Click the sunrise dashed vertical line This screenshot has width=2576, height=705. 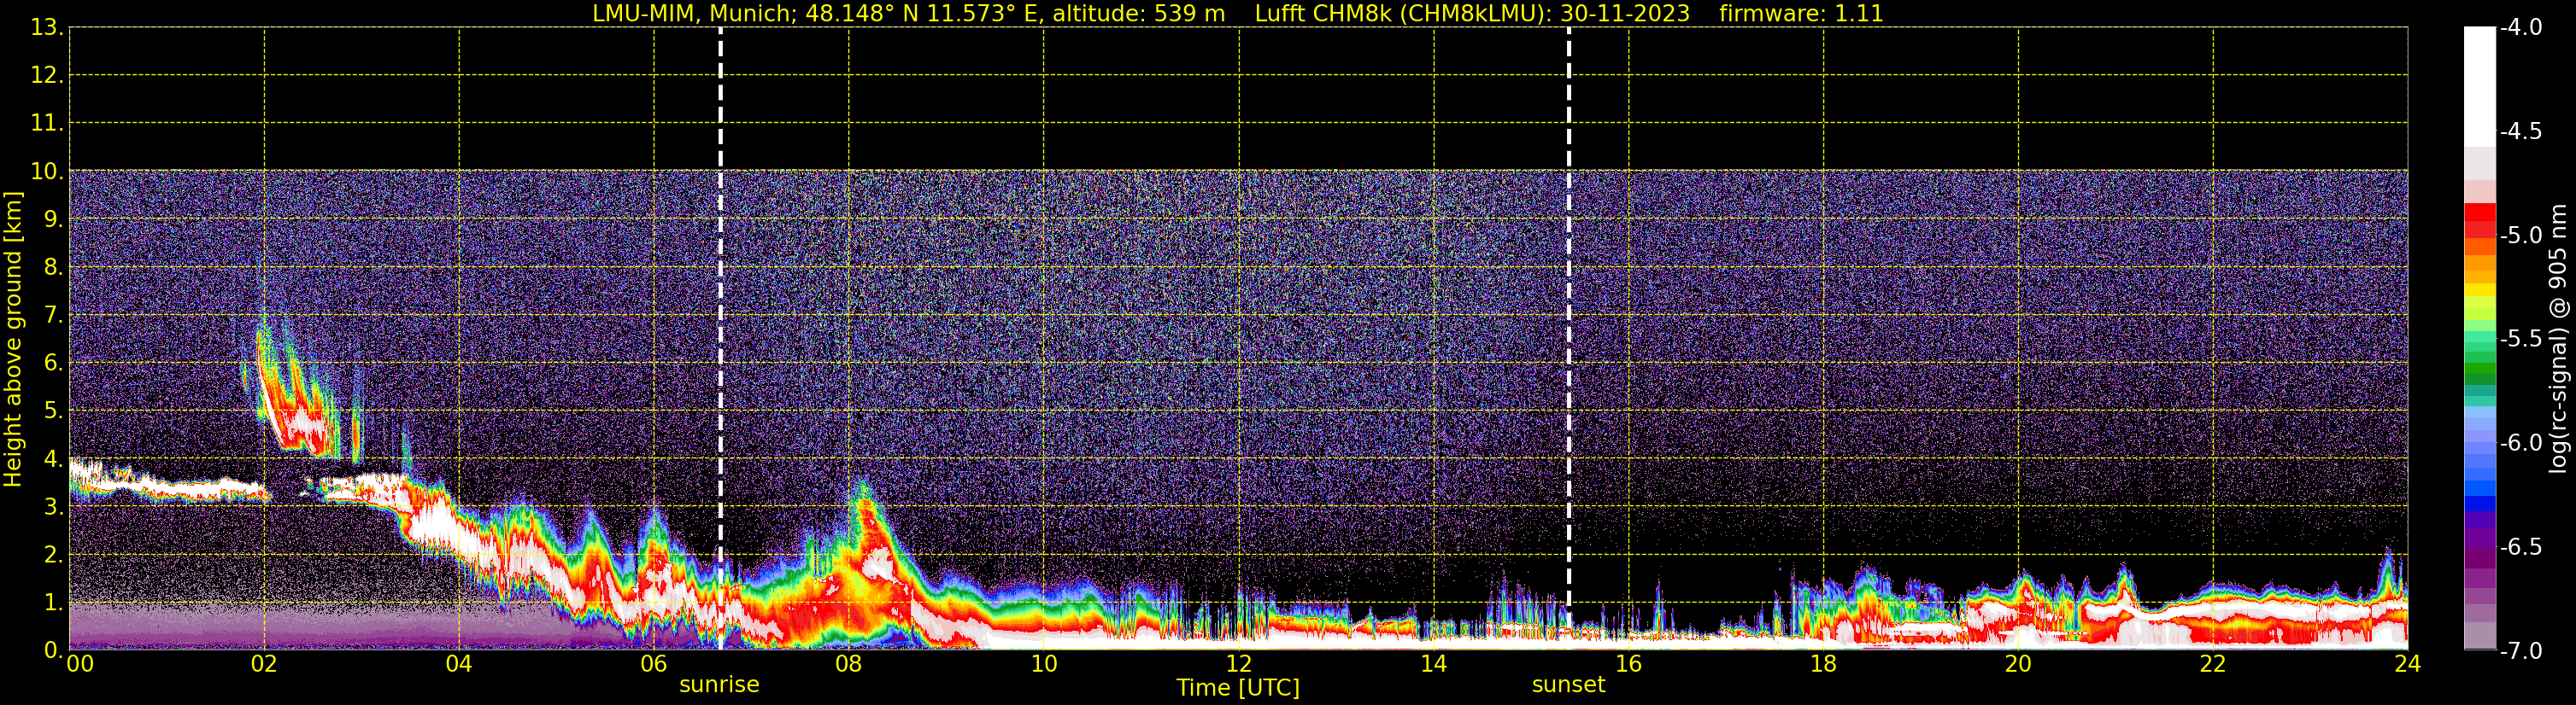point(720,300)
